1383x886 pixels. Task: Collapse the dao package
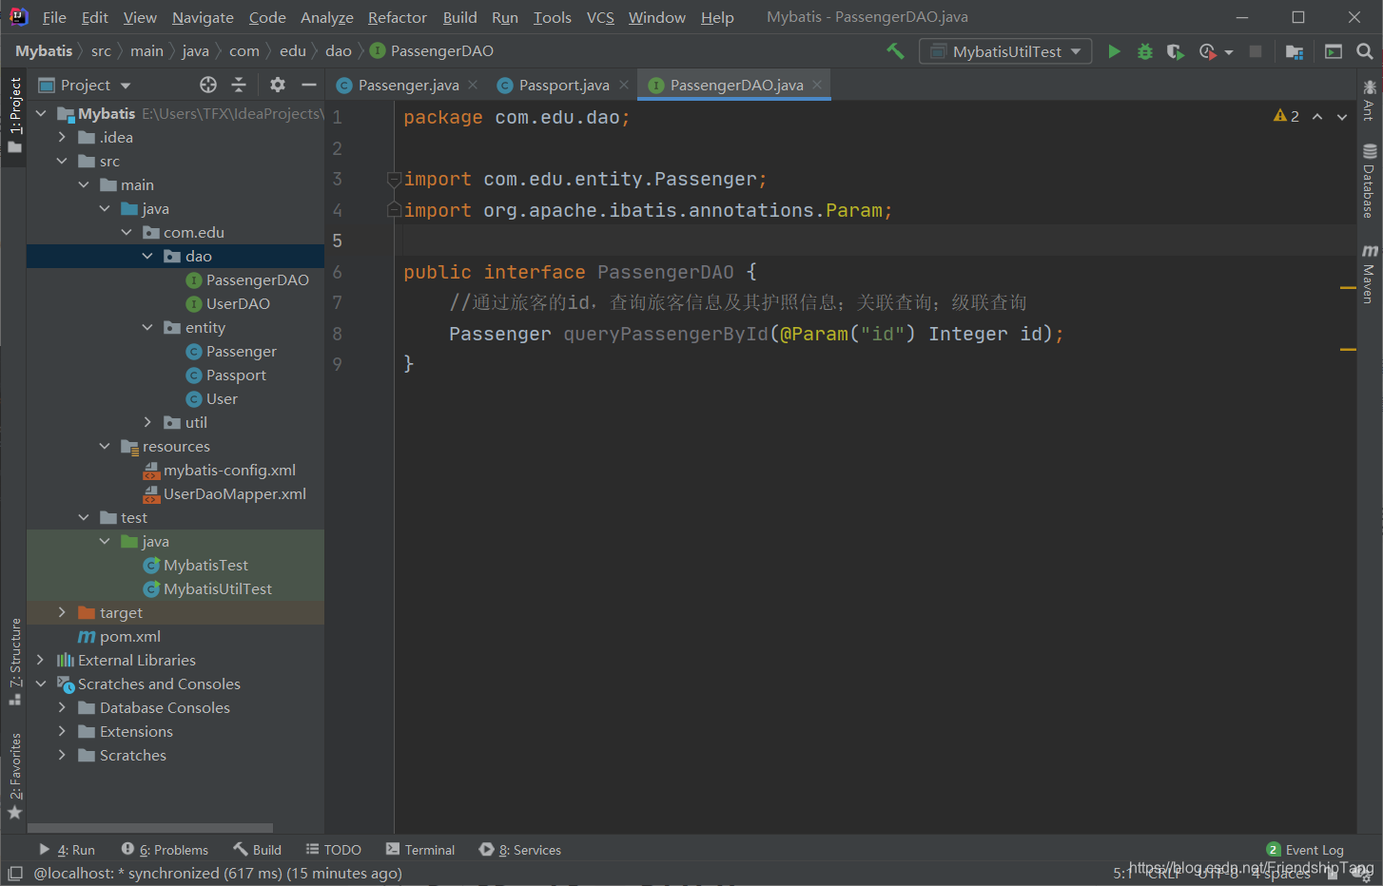pyautogui.click(x=147, y=256)
